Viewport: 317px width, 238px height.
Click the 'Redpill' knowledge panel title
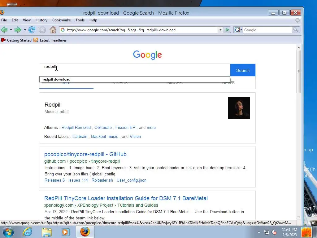53,105
